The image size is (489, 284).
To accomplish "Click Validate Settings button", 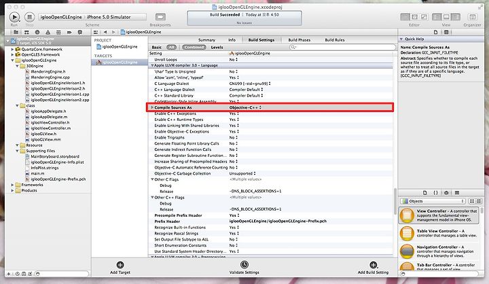I will [x=244, y=268].
